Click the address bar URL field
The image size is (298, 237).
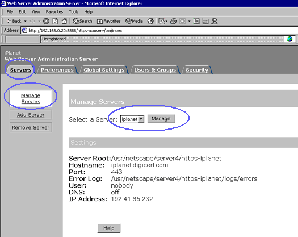pos(162,31)
